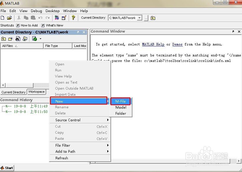Open the Edit menu
This screenshot has width=242, height=172.
pos(13,11)
